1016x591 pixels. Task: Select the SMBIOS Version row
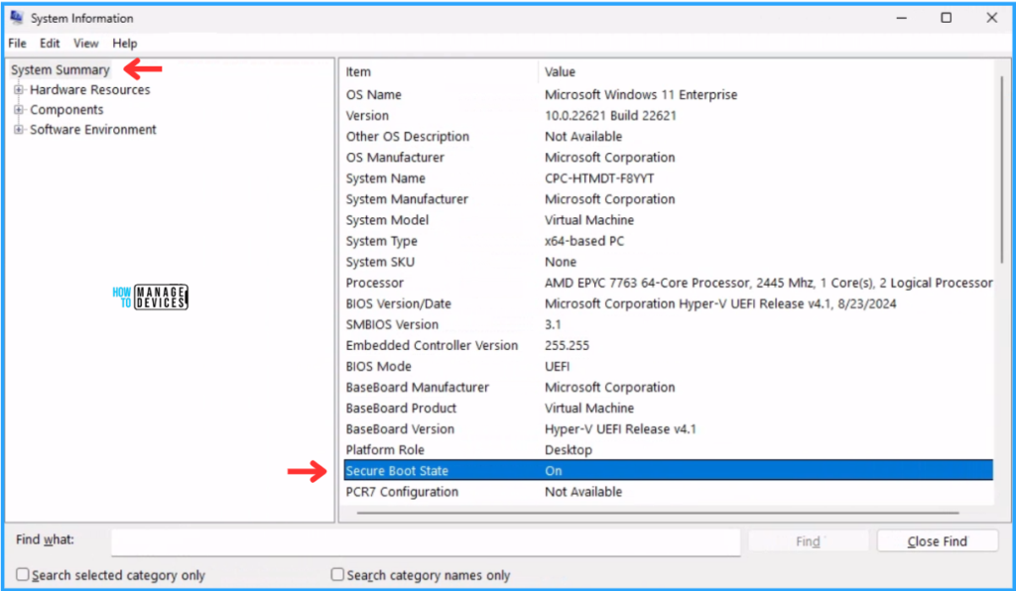668,325
